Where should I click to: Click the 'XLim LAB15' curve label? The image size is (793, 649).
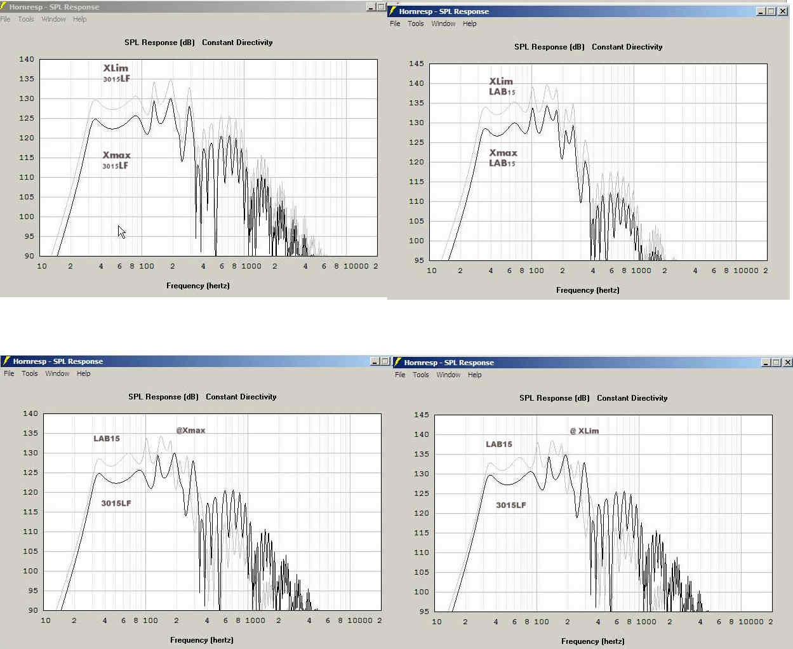click(502, 86)
